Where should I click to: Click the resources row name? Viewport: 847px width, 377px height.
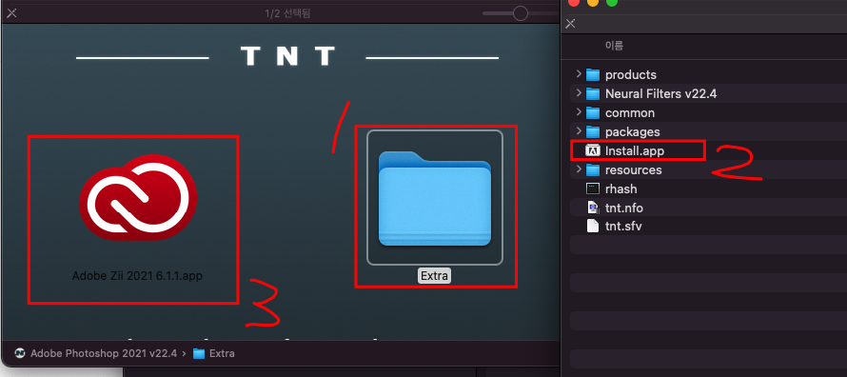point(634,169)
